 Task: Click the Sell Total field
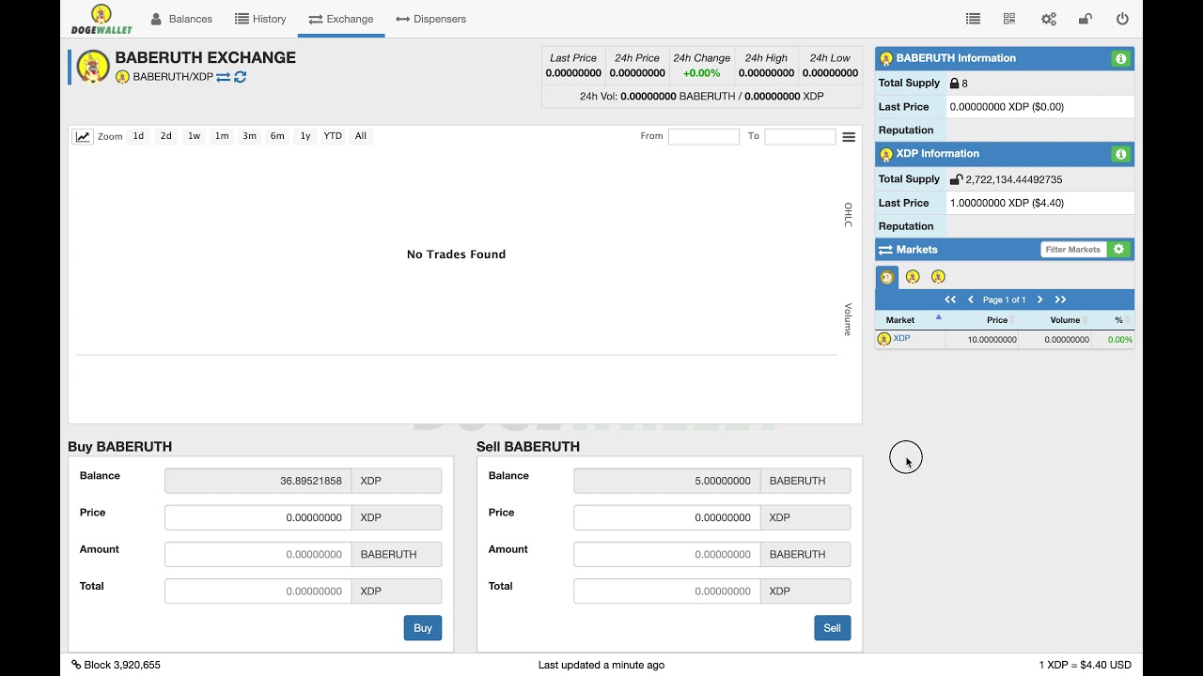666,591
